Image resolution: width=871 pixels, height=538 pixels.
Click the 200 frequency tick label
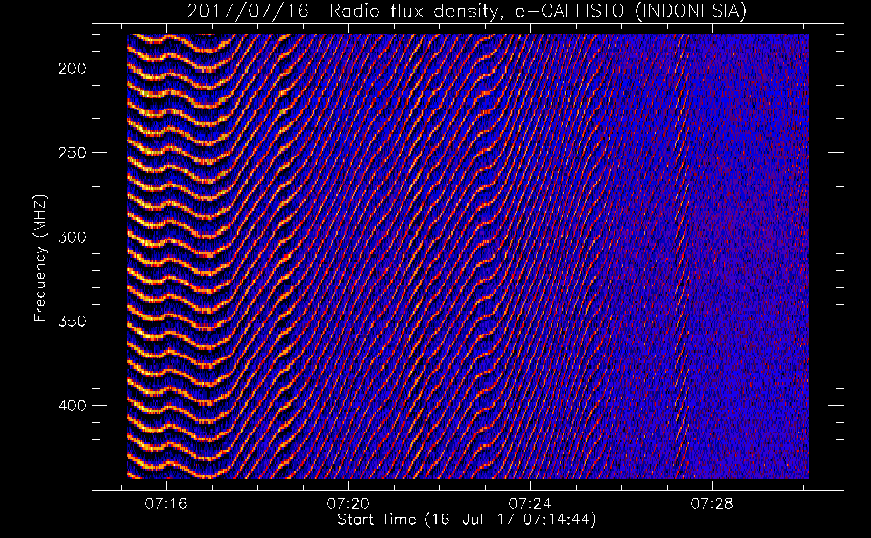coord(72,68)
